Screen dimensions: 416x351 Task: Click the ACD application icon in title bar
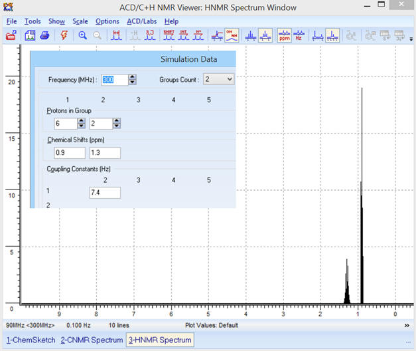point(8,7)
